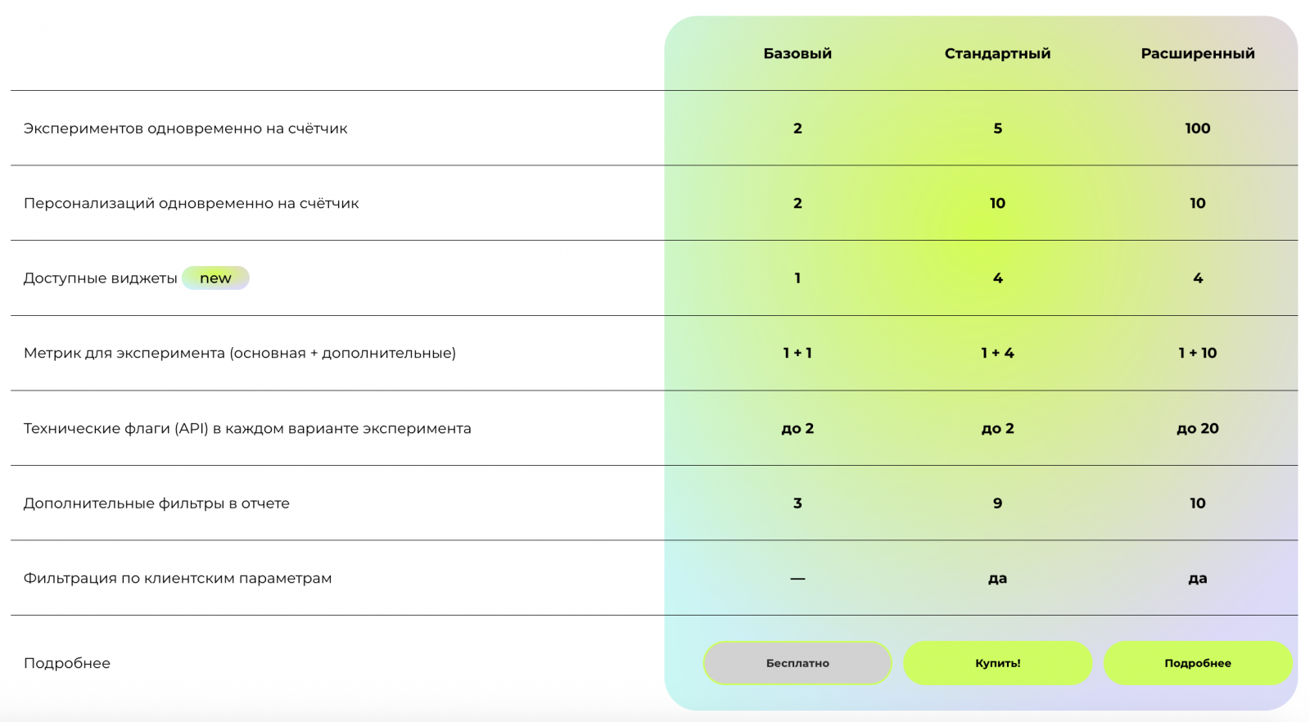Screen dimensions: 1310x722
Task: Click the Метрик для эксперимента row label
Action: (x=239, y=354)
